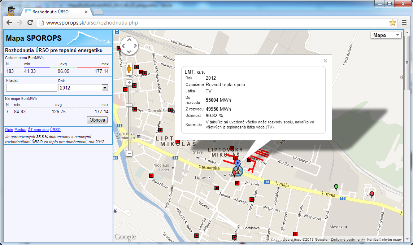Bookmark this page with the star icon
This screenshot has height=245, width=413.
click(392, 23)
